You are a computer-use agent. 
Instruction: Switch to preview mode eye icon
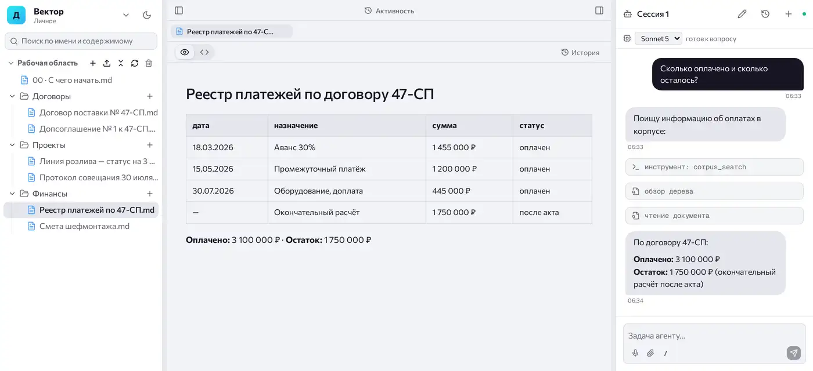185,52
